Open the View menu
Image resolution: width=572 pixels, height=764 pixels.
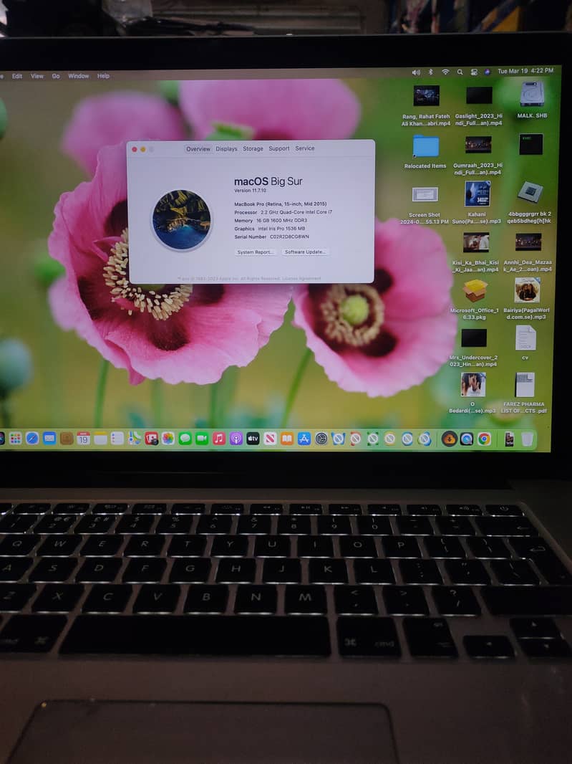(x=37, y=76)
